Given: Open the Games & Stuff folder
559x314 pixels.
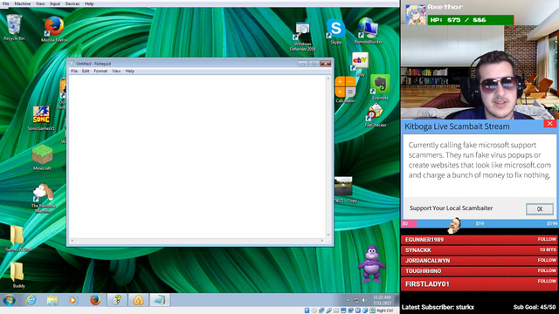Looking at the screenshot, I should [17, 238].
